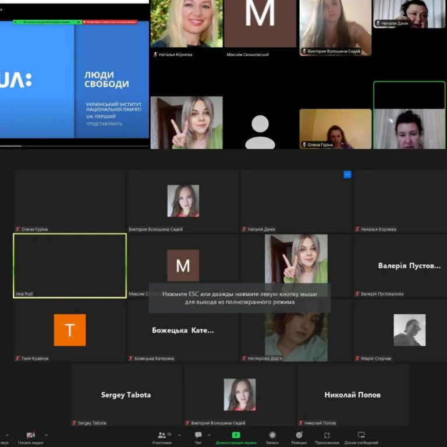
Task: Select the highlighted Inna Rud video tile
Action: coord(70,265)
